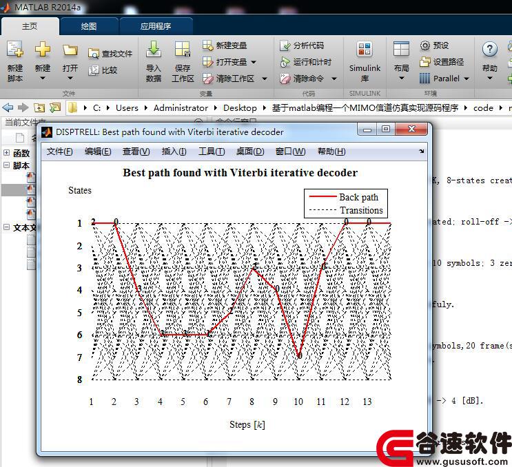Open 桌面(D) menu in figure window

pos(250,152)
